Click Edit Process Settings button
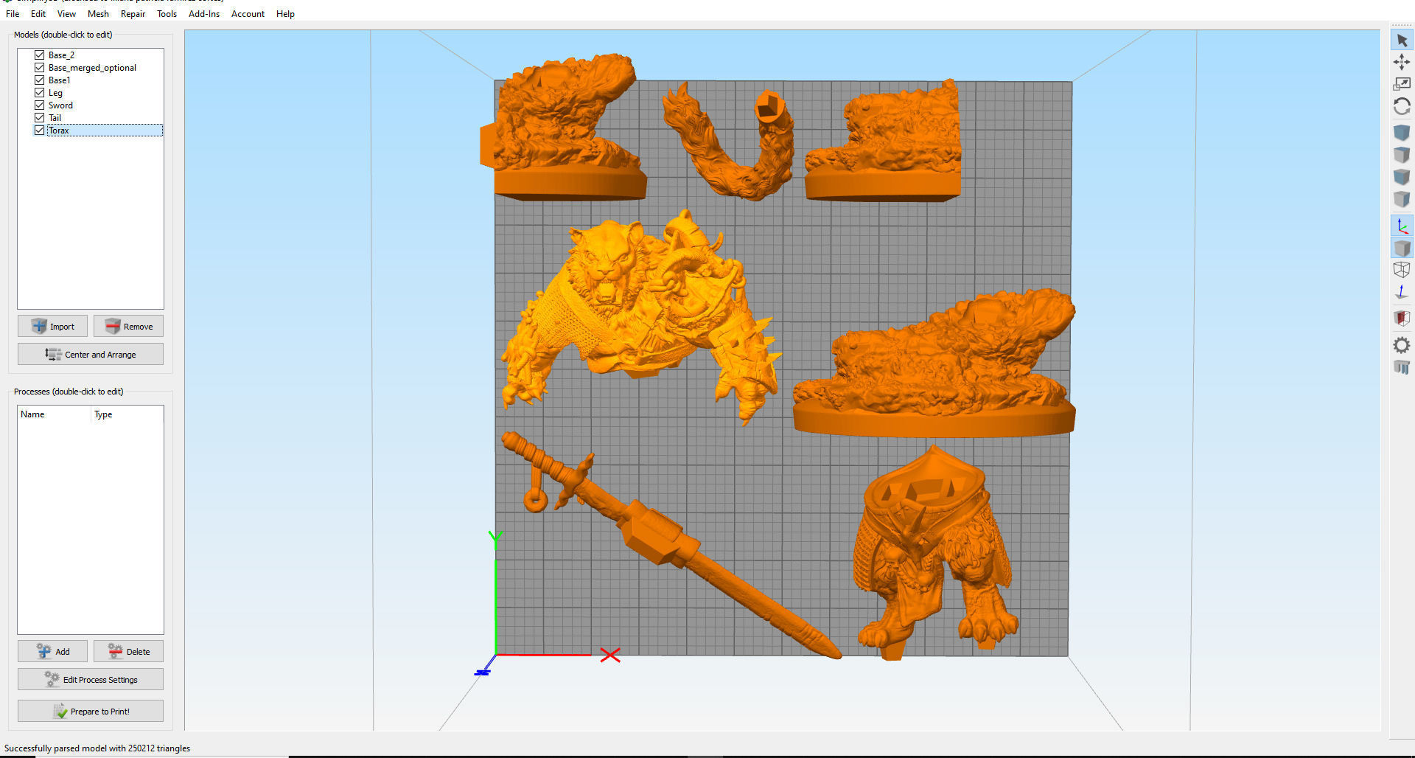The width and height of the screenshot is (1415, 758). (x=91, y=679)
